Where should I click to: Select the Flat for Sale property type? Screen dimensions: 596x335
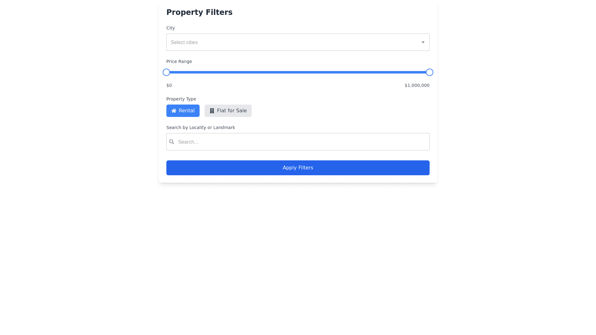tap(228, 110)
